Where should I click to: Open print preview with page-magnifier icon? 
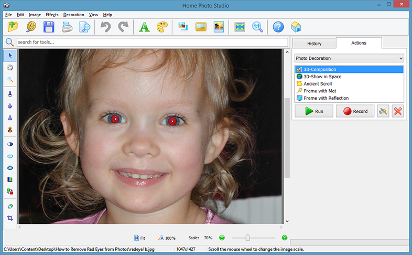click(x=84, y=27)
